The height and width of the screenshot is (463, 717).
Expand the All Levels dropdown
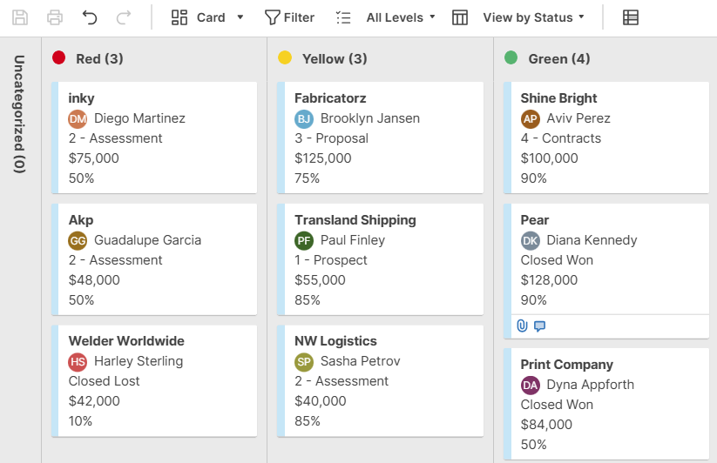(400, 17)
